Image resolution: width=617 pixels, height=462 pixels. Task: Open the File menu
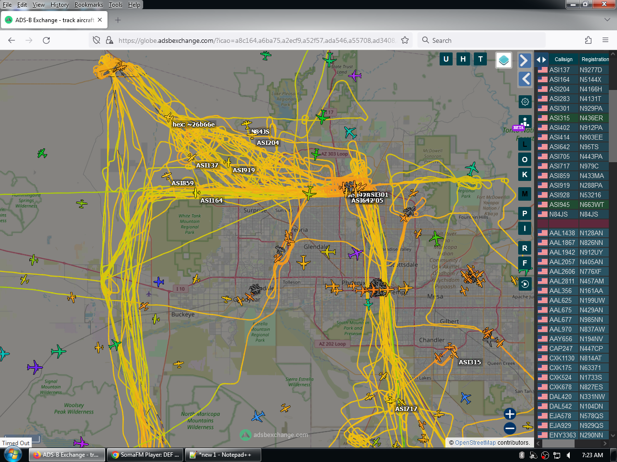[7, 5]
